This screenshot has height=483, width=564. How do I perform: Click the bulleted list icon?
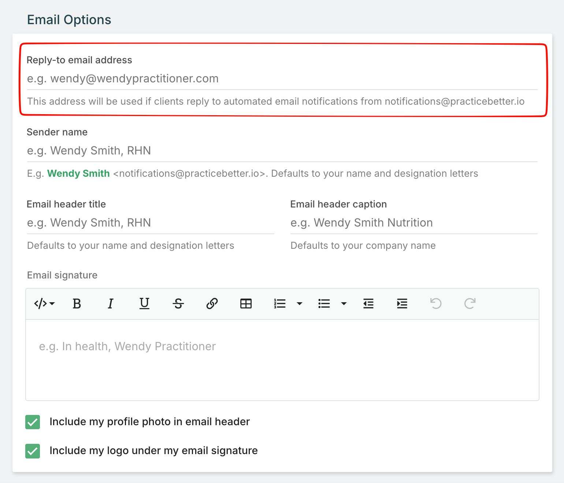click(324, 304)
